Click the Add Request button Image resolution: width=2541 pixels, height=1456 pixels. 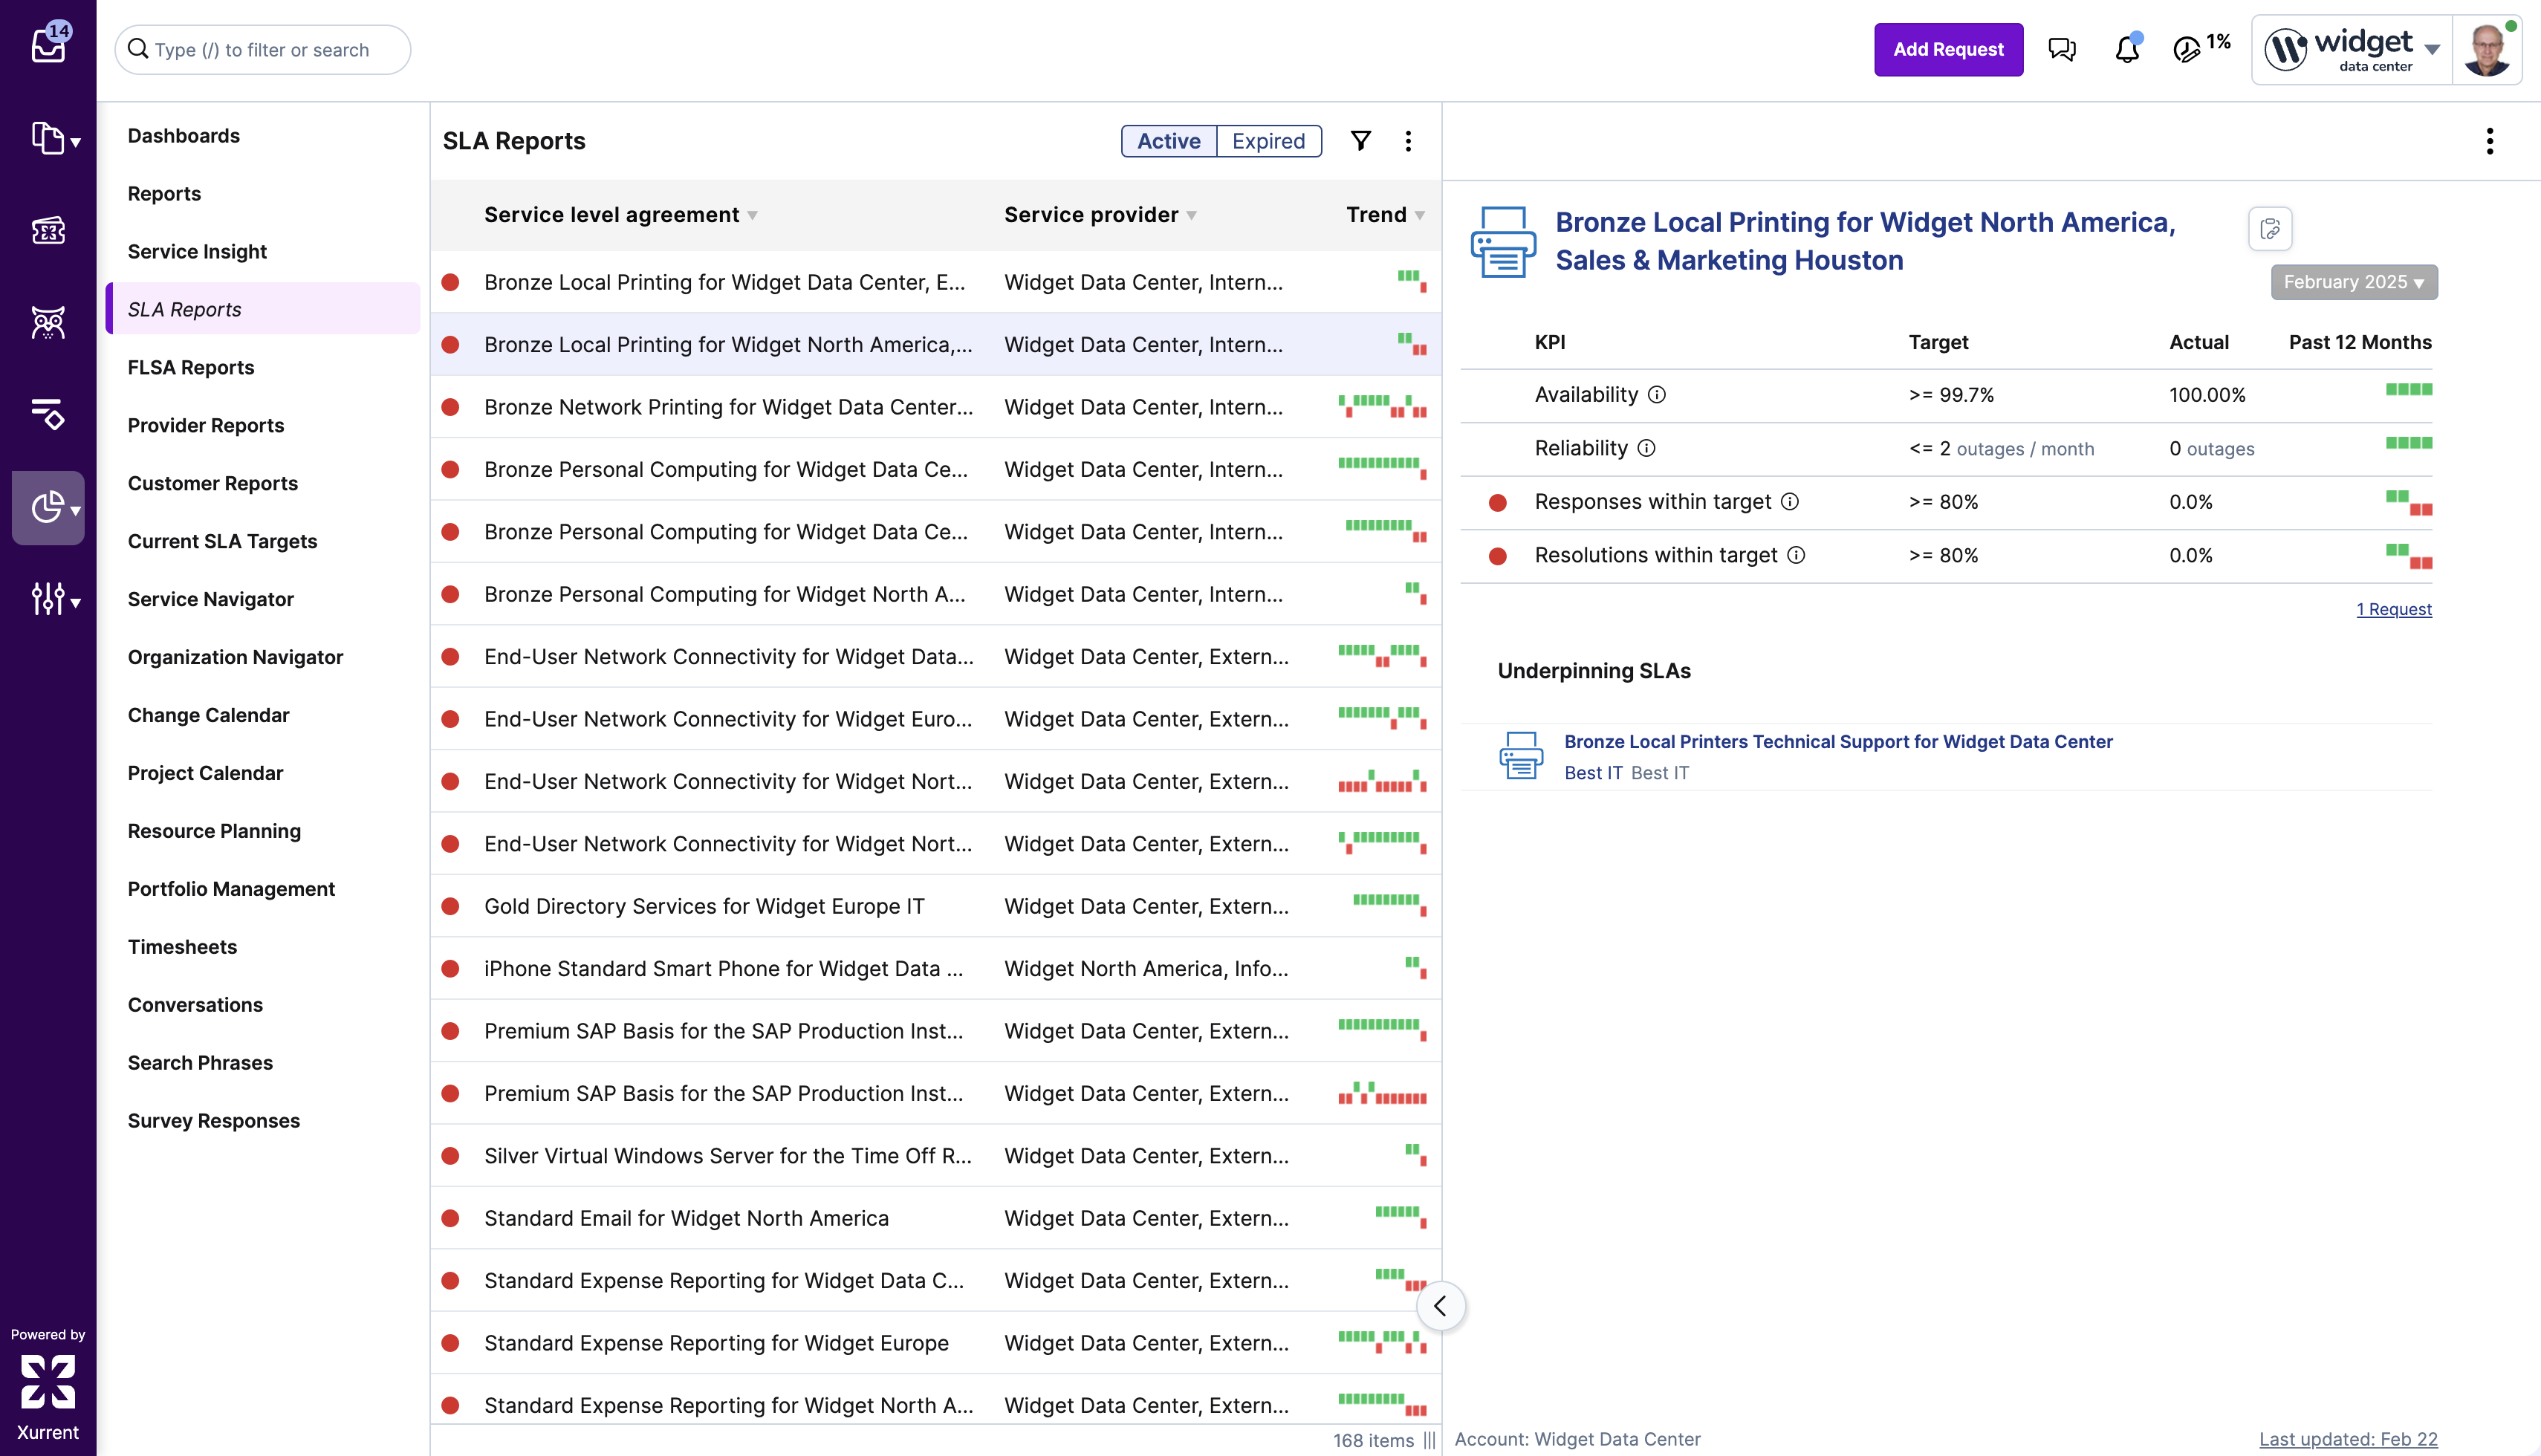click(x=1947, y=50)
